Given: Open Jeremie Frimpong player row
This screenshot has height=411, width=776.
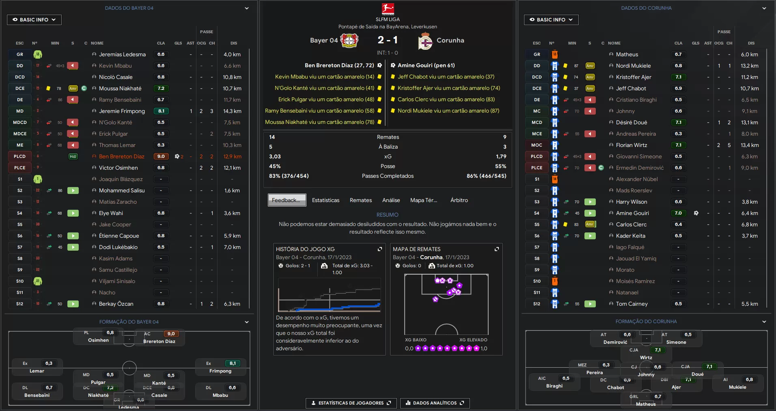Looking at the screenshot, I should (x=129, y=111).
